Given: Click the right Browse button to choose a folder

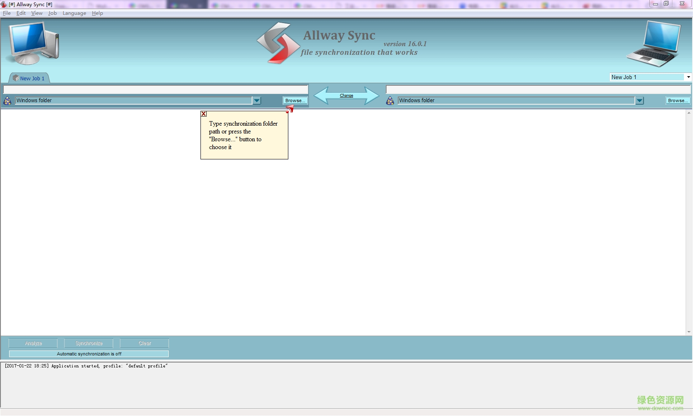Looking at the screenshot, I should tap(677, 100).
